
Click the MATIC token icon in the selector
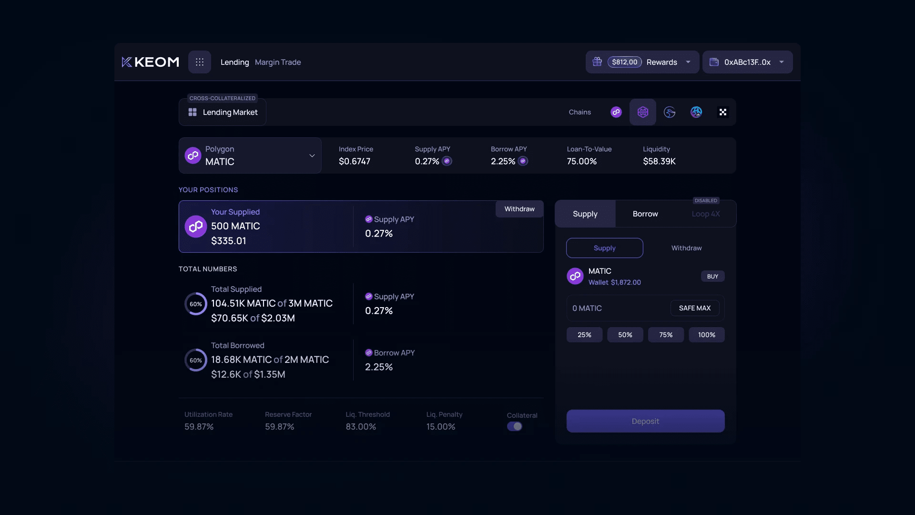[193, 155]
